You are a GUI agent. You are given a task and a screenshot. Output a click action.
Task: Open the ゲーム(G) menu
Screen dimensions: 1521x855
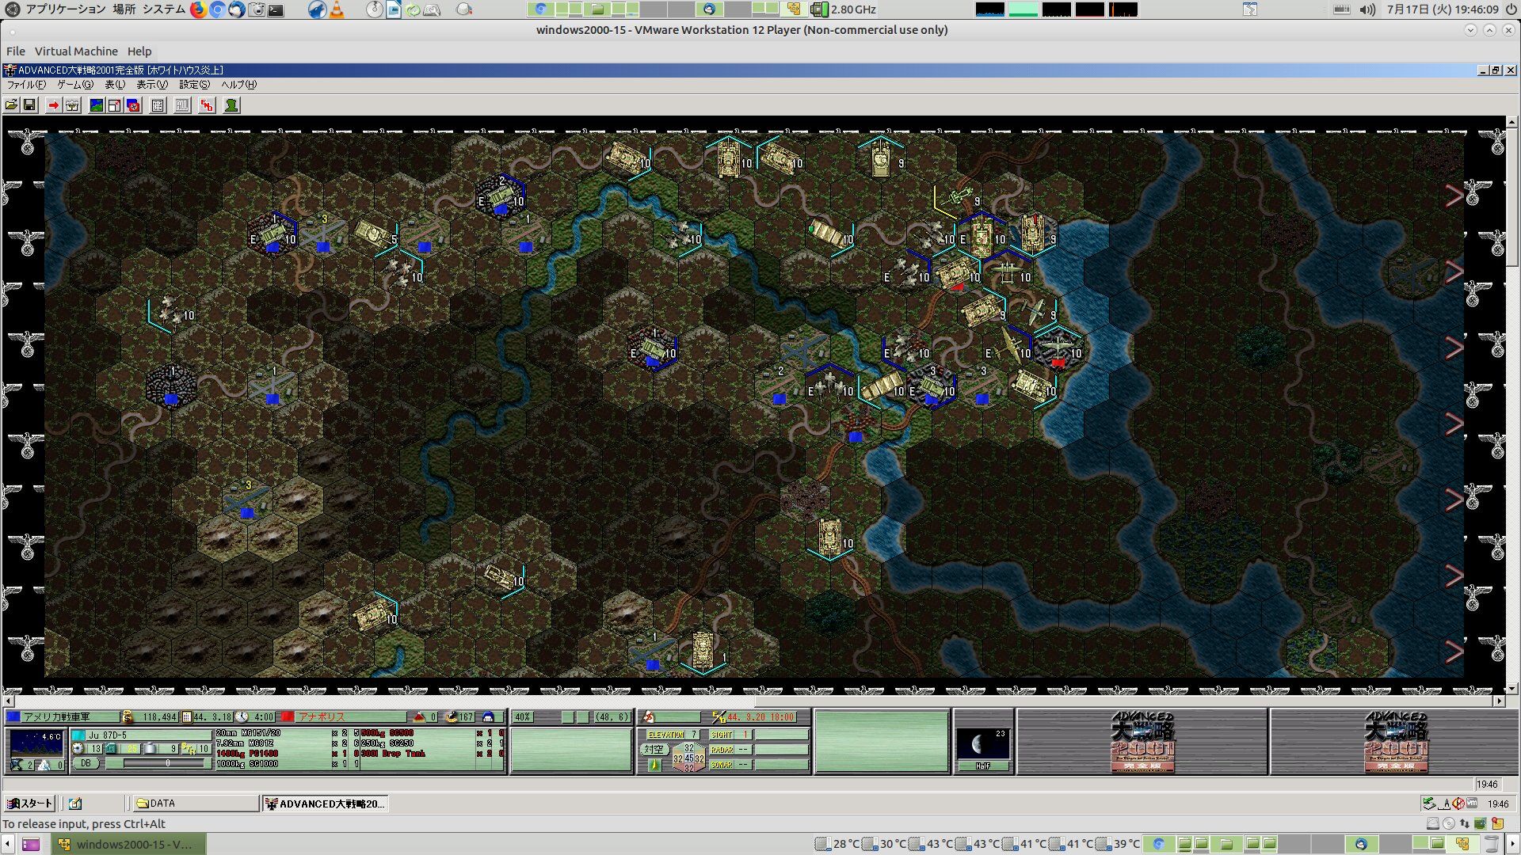pyautogui.click(x=74, y=85)
